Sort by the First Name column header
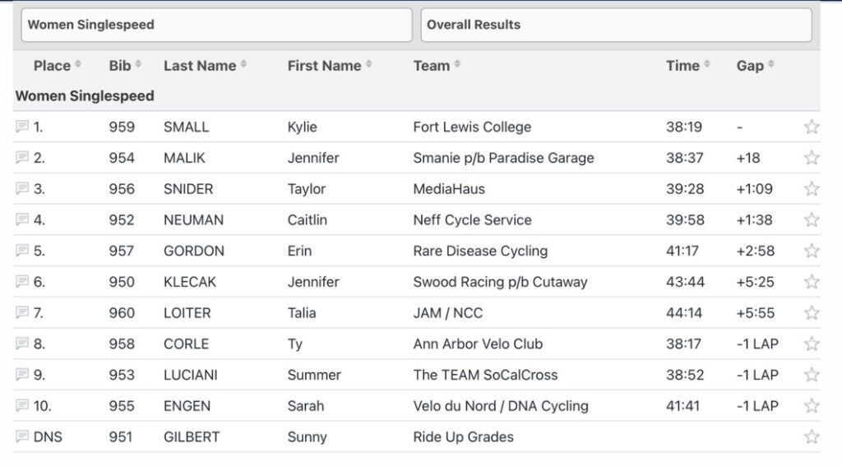The height and width of the screenshot is (466, 842). [x=329, y=66]
